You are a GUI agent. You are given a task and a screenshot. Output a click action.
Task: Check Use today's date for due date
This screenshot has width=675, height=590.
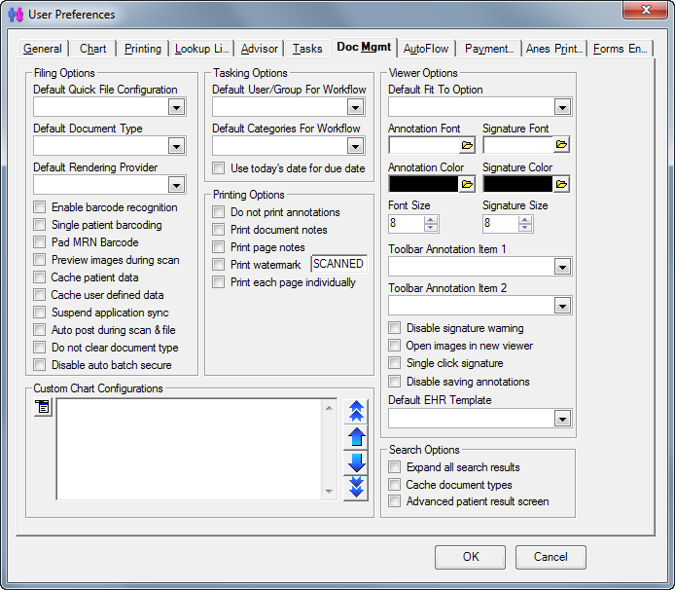pyautogui.click(x=219, y=168)
